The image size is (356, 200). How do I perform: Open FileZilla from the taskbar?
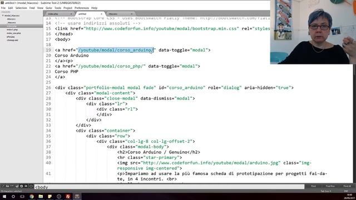pyautogui.click(x=68, y=196)
